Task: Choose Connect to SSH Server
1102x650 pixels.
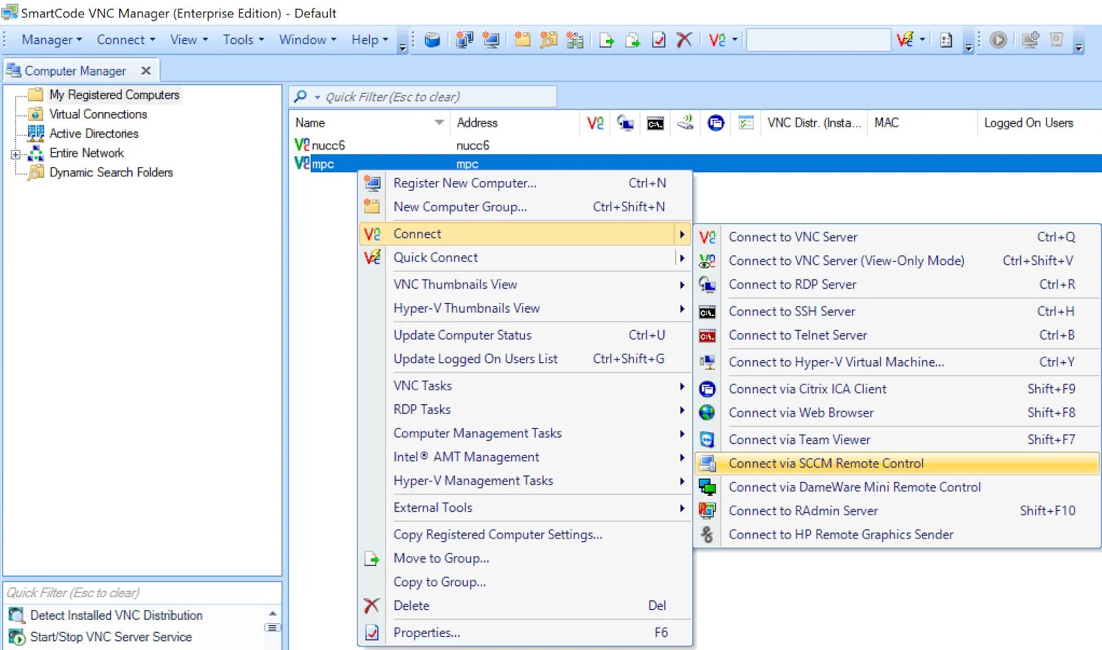Action: pos(896,311)
